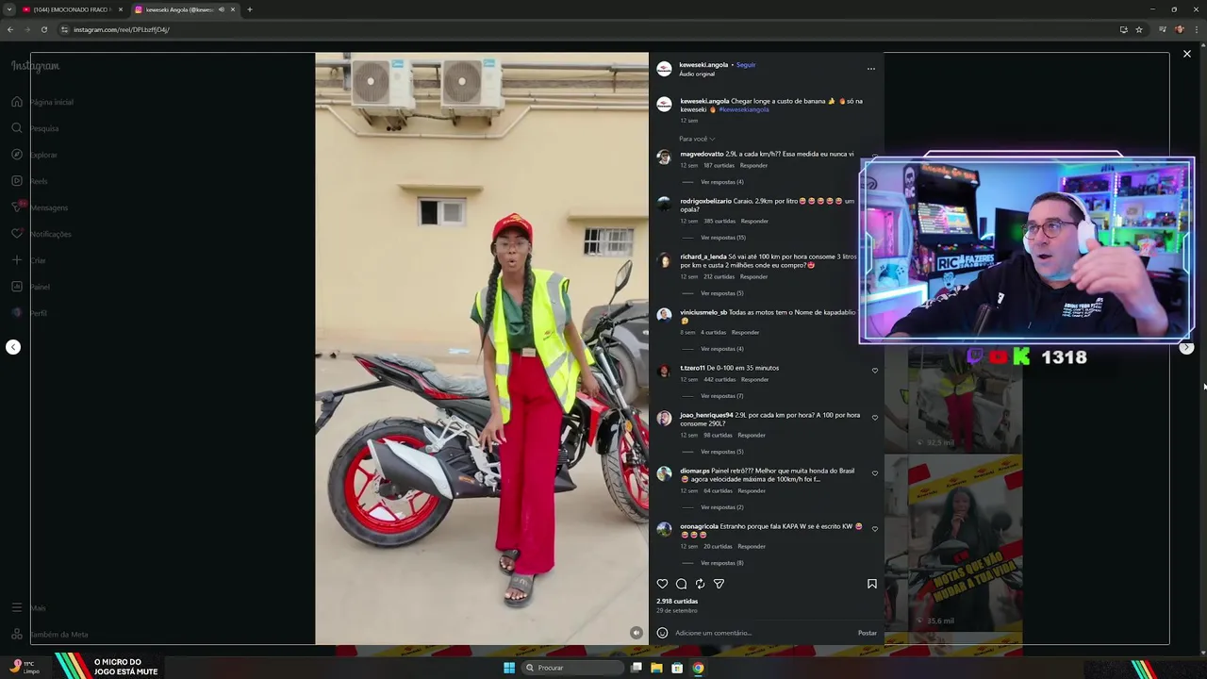Click the taskbar Procurar search box
The width and height of the screenshot is (1207, 679).
572,668
